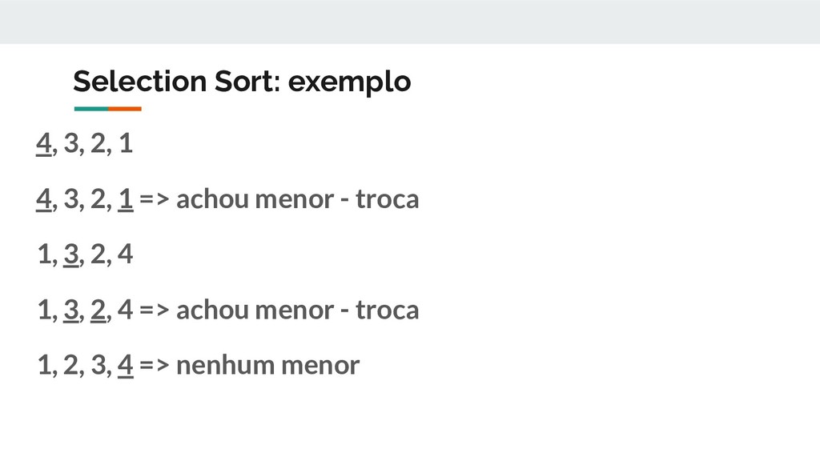The height and width of the screenshot is (461, 820).
Task: Select the word 'exemplo' in the title
Action: click(x=349, y=83)
